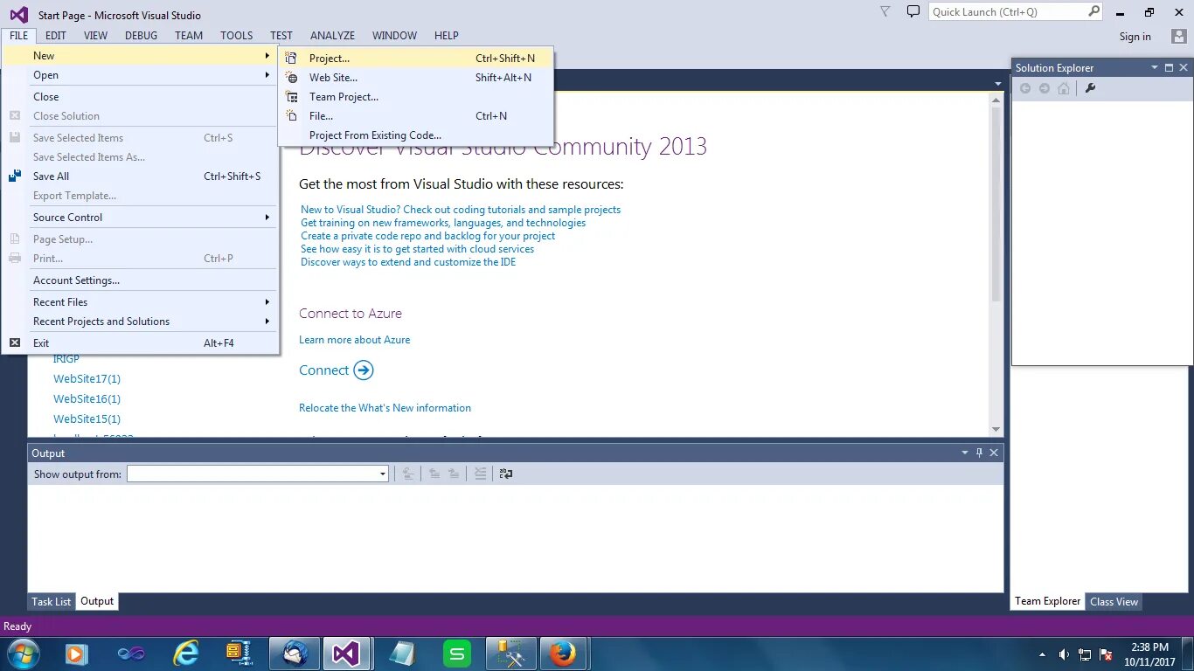Open Internet Explorer from taskbar
Image resolution: width=1194 pixels, height=671 pixels.
185,654
